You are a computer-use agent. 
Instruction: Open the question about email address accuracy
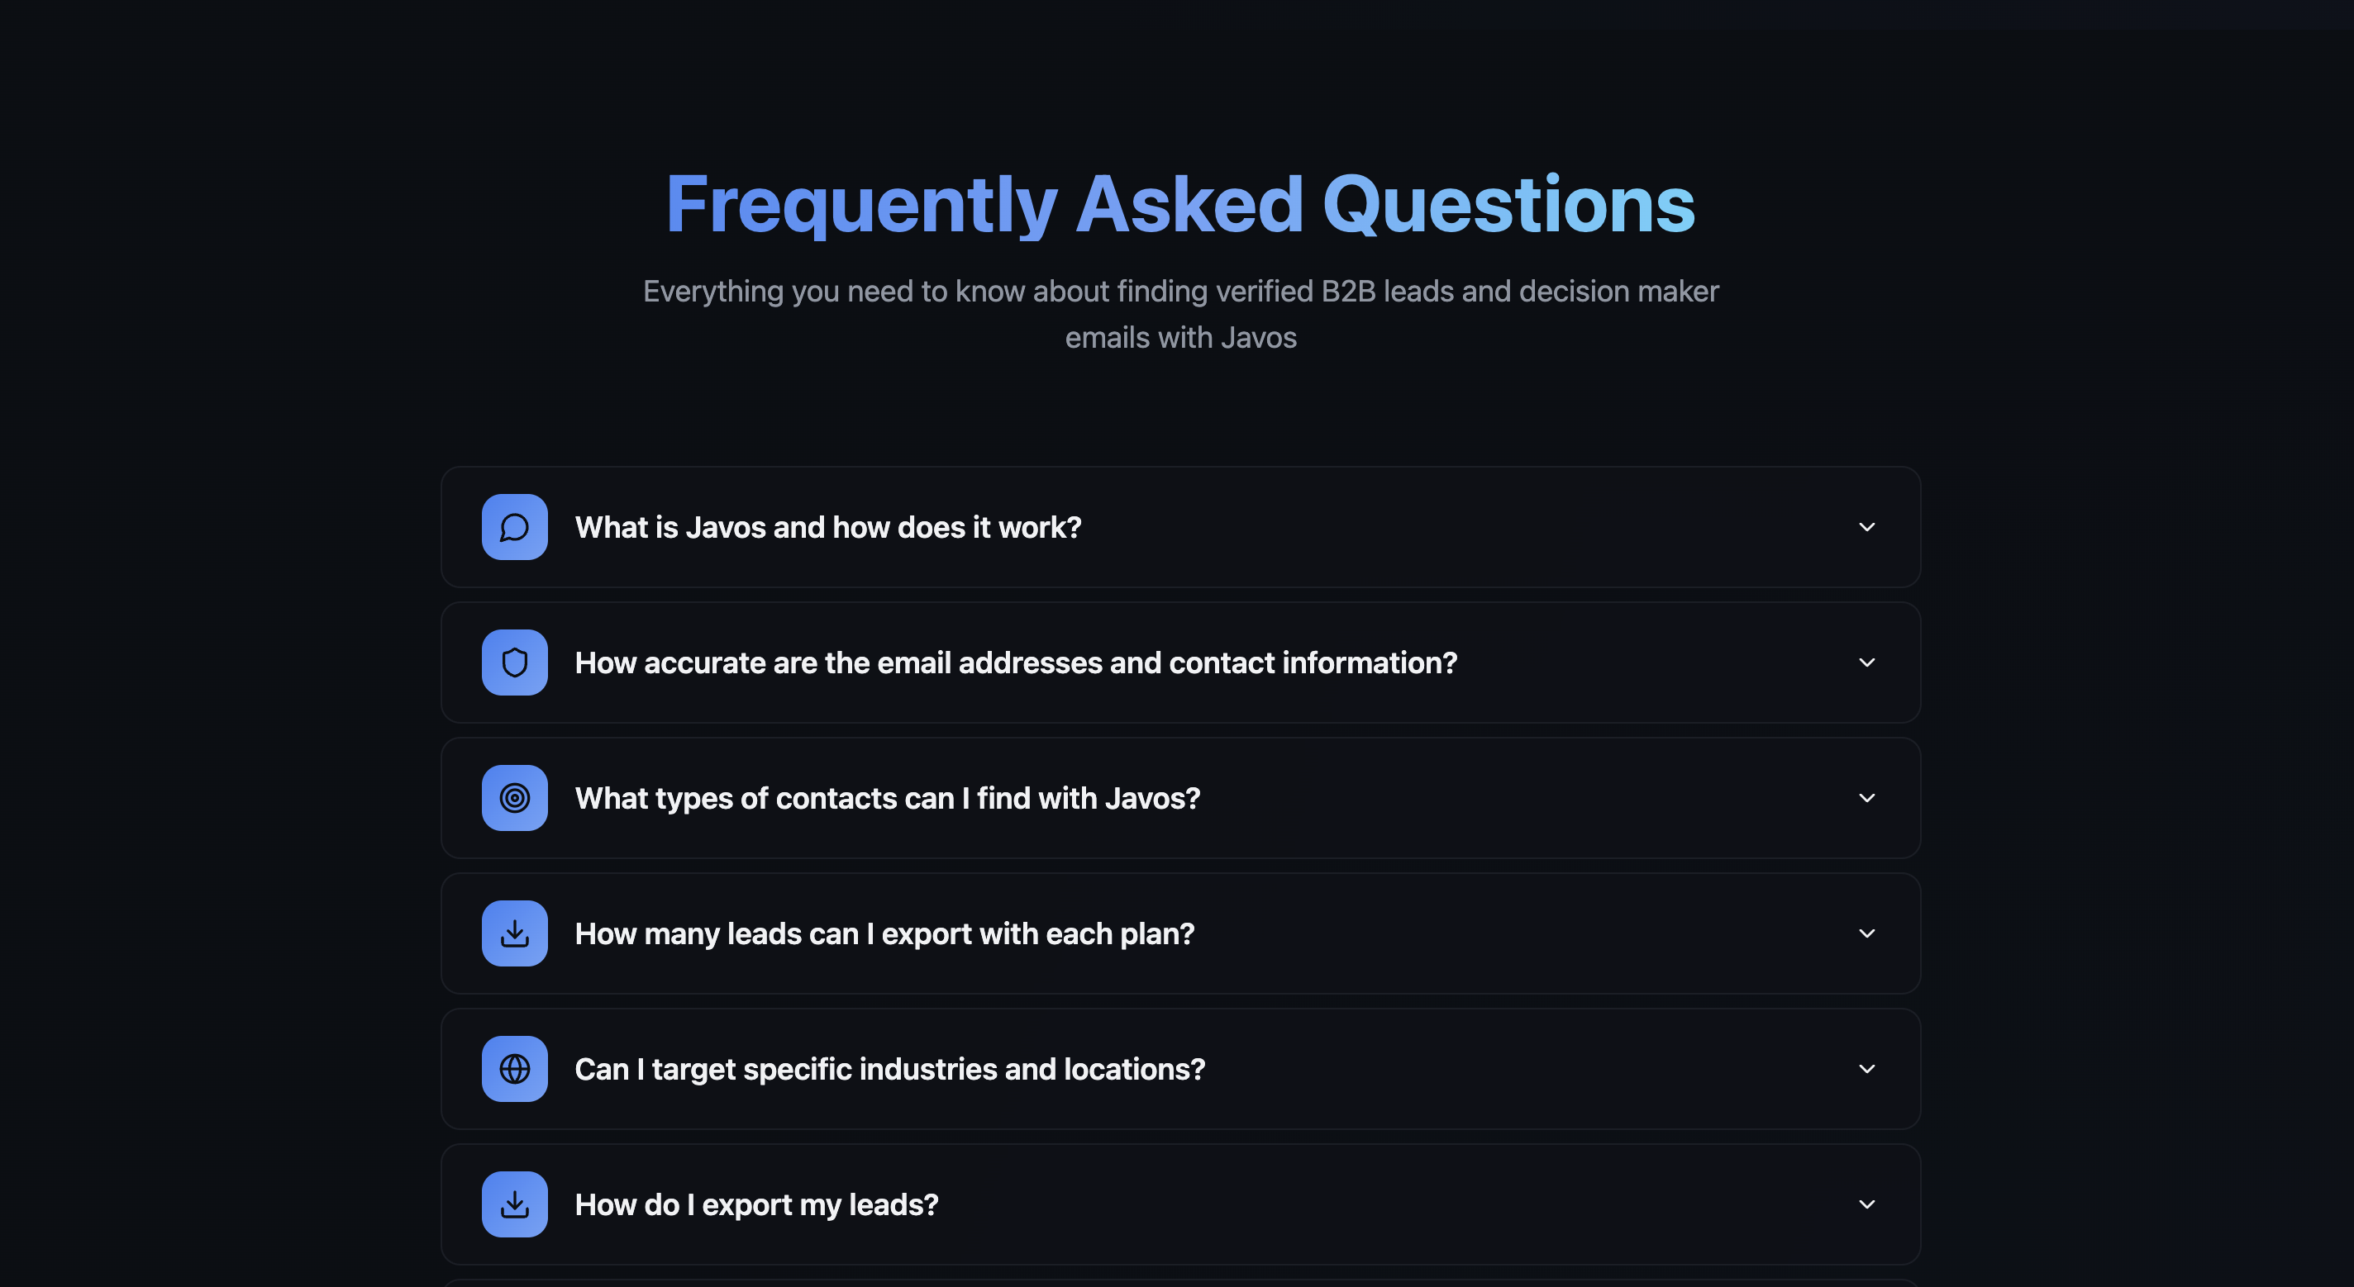click(1180, 663)
